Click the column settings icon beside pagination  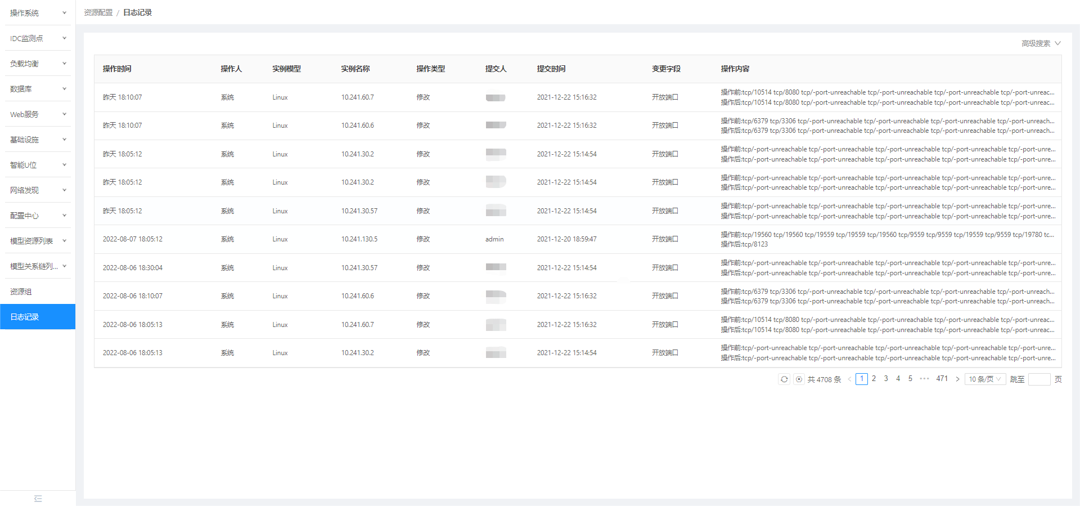tap(799, 379)
